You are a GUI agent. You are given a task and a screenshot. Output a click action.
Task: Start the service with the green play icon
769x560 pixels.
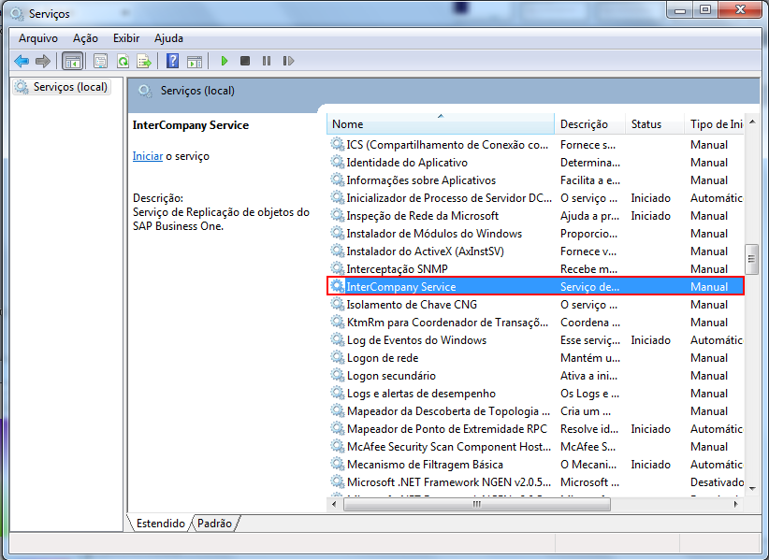point(225,61)
